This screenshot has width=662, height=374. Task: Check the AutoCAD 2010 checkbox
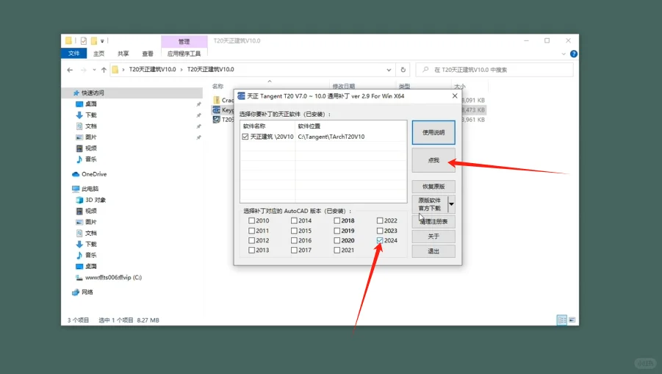click(x=251, y=220)
